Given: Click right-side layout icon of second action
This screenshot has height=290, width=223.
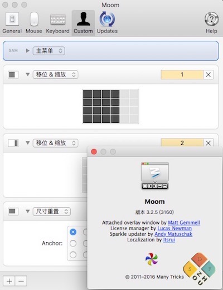Looking at the screenshot, I should point(13,143).
